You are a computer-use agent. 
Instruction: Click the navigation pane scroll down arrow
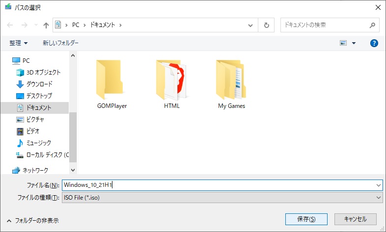tap(73, 170)
